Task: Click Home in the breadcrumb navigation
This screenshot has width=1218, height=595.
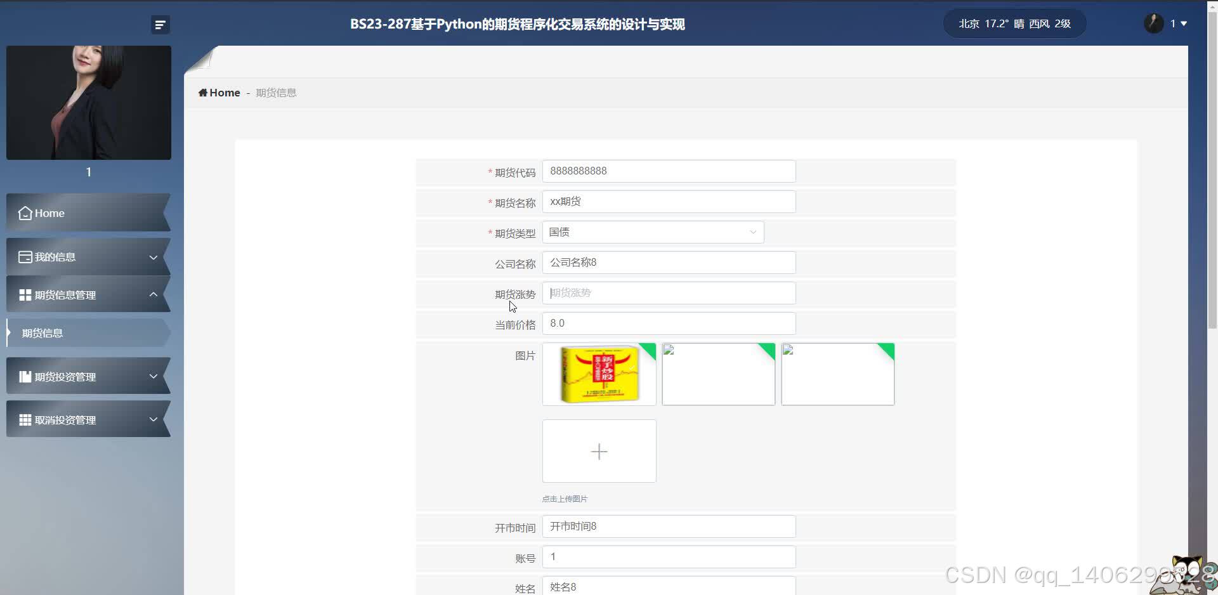Action: [x=224, y=92]
